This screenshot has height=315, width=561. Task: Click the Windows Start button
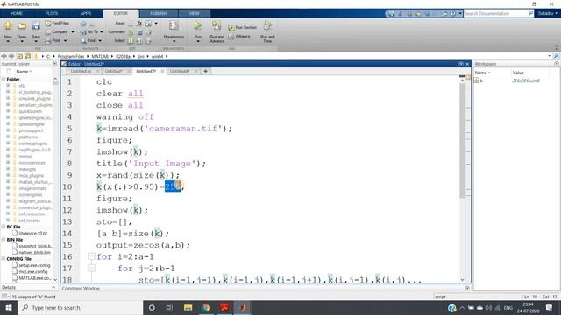(x=8, y=307)
